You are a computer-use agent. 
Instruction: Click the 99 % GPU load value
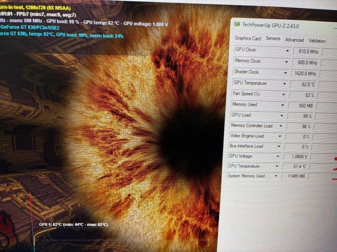(x=300, y=116)
